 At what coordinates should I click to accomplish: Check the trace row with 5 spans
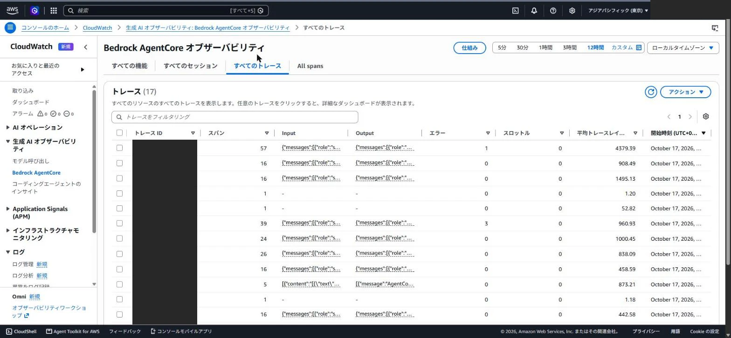119,284
